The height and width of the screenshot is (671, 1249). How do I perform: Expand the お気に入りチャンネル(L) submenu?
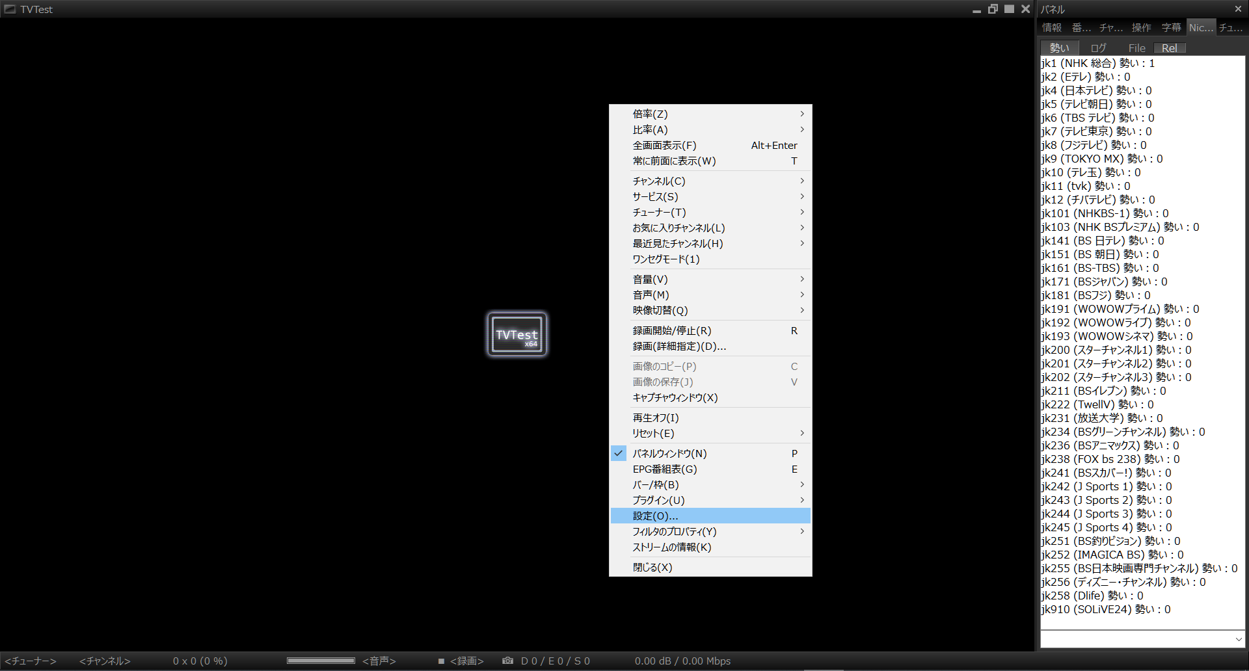[710, 228]
